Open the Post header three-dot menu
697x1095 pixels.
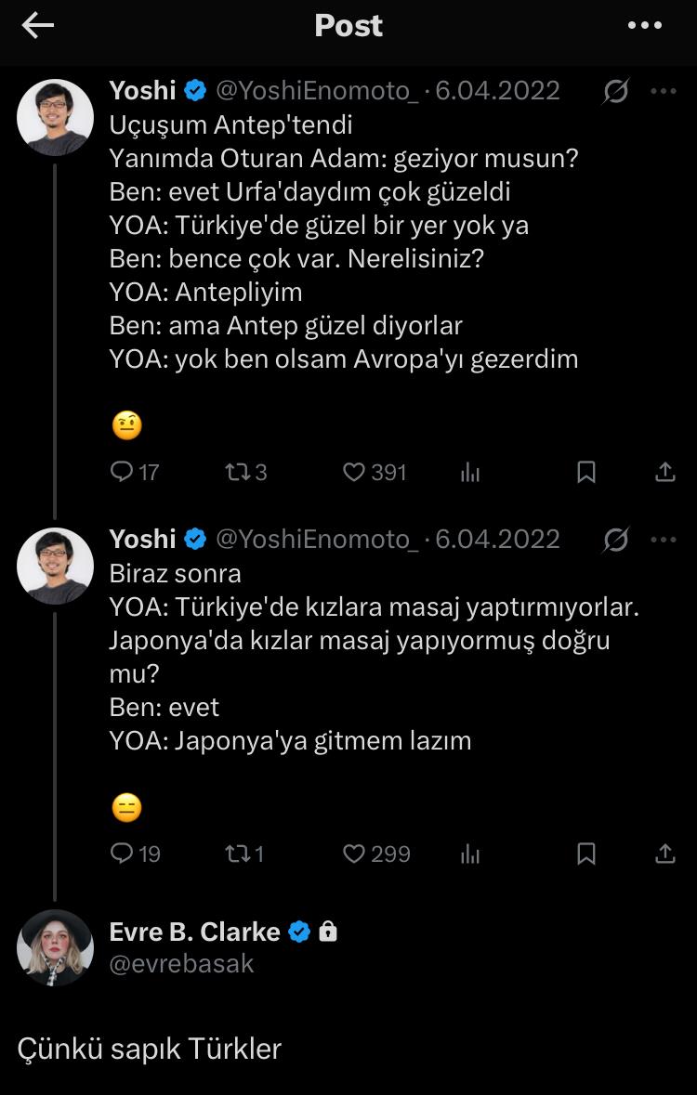645,26
